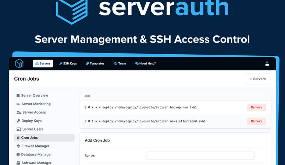The width and height of the screenshot is (285, 165).
Task: Click the Server Management & SSH Access Control tagline
Action: pos(142,39)
